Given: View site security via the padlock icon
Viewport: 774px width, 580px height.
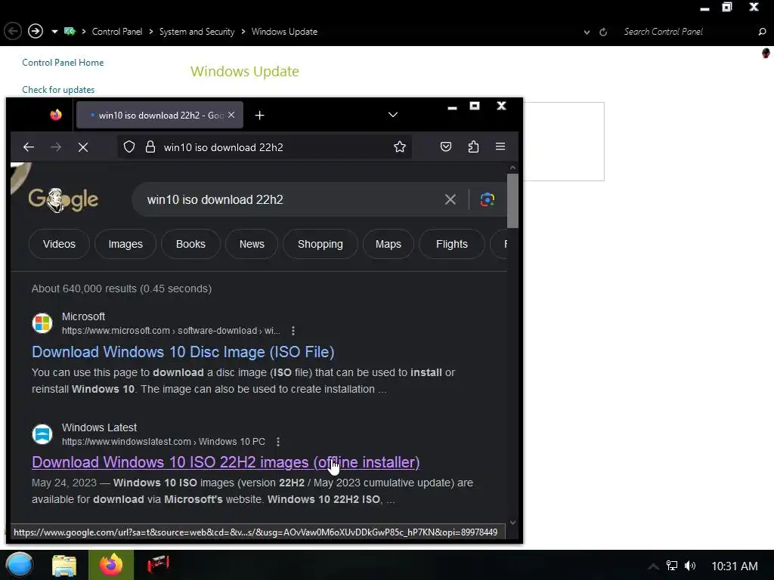Looking at the screenshot, I should point(150,147).
